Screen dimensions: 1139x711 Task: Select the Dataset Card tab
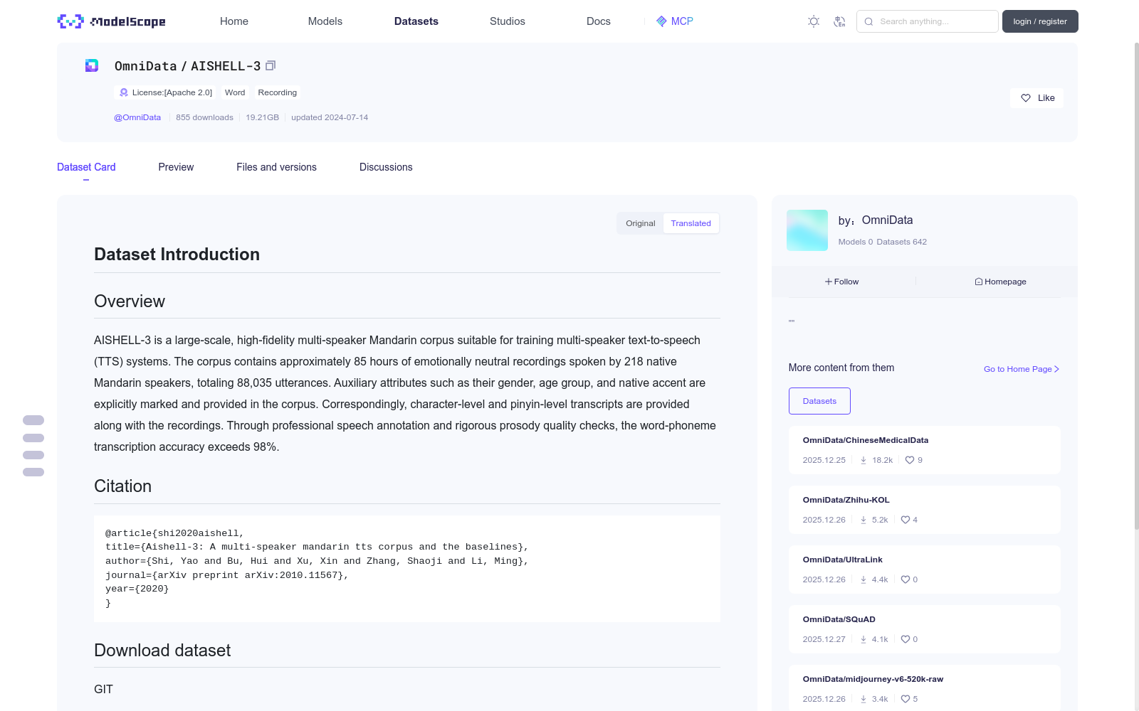coord(86,167)
